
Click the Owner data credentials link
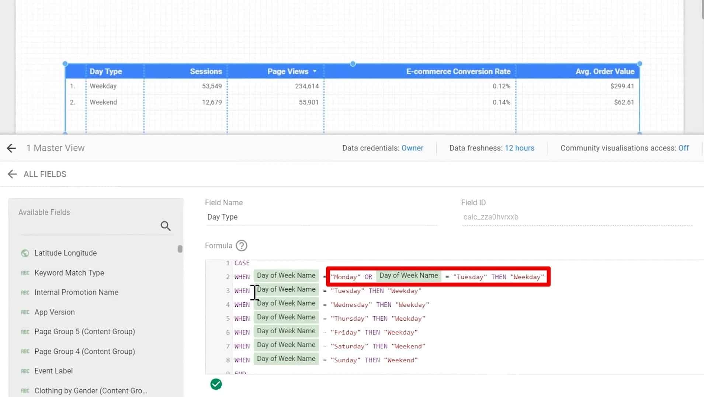point(412,148)
